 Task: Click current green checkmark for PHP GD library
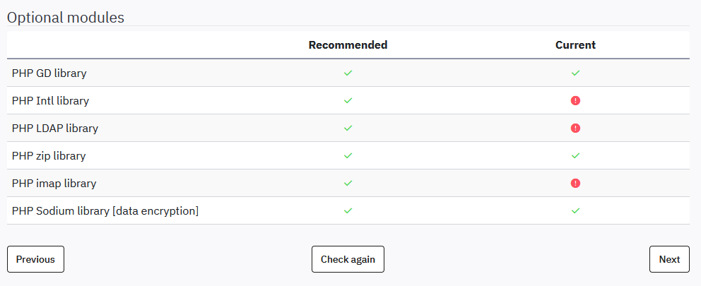click(x=575, y=73)
